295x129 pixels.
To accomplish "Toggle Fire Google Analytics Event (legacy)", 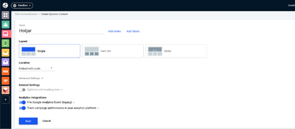I will [x=22, y=102].
